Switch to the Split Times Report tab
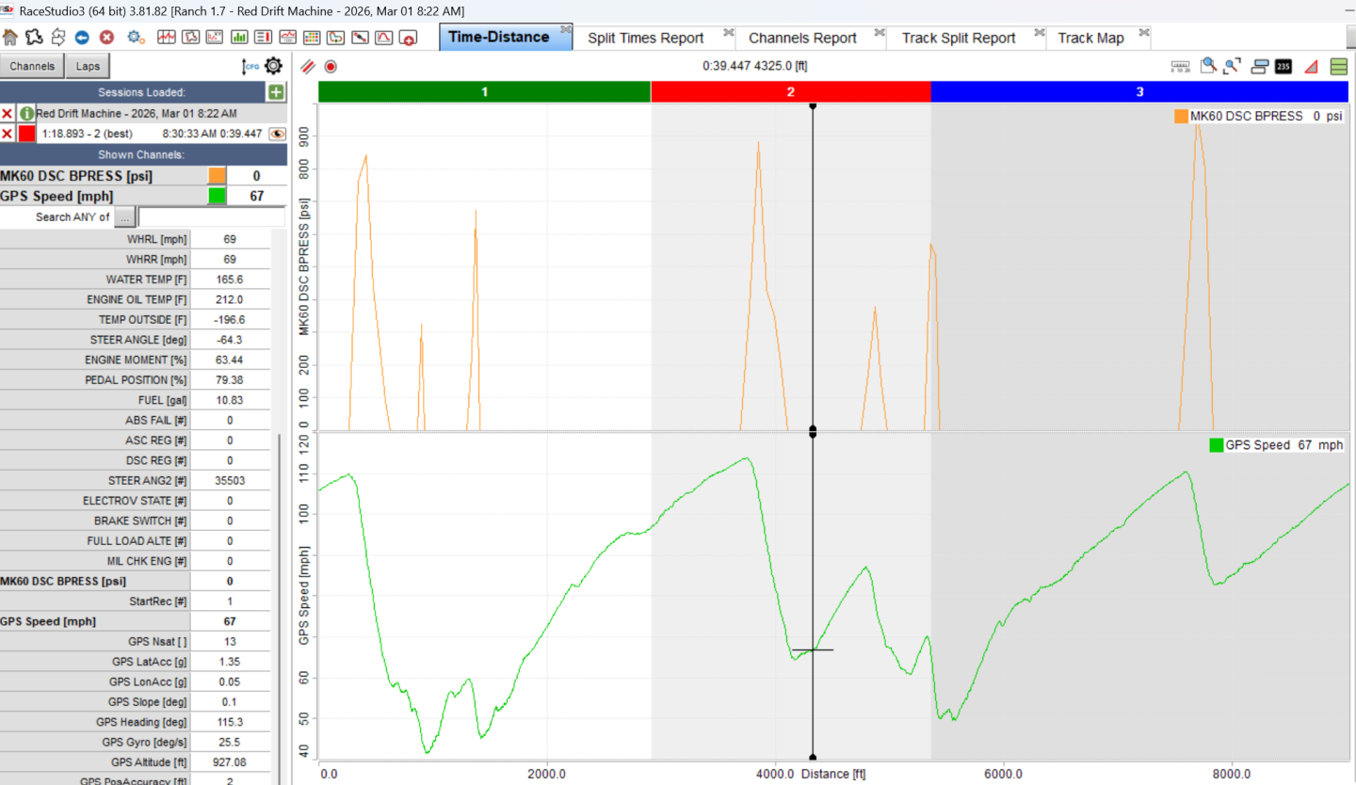The width and height of the screenshot is (1356, 785). (x=645, y=38)
